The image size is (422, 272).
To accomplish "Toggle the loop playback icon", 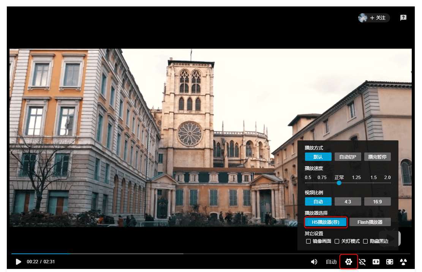I will tap(362, 262).
